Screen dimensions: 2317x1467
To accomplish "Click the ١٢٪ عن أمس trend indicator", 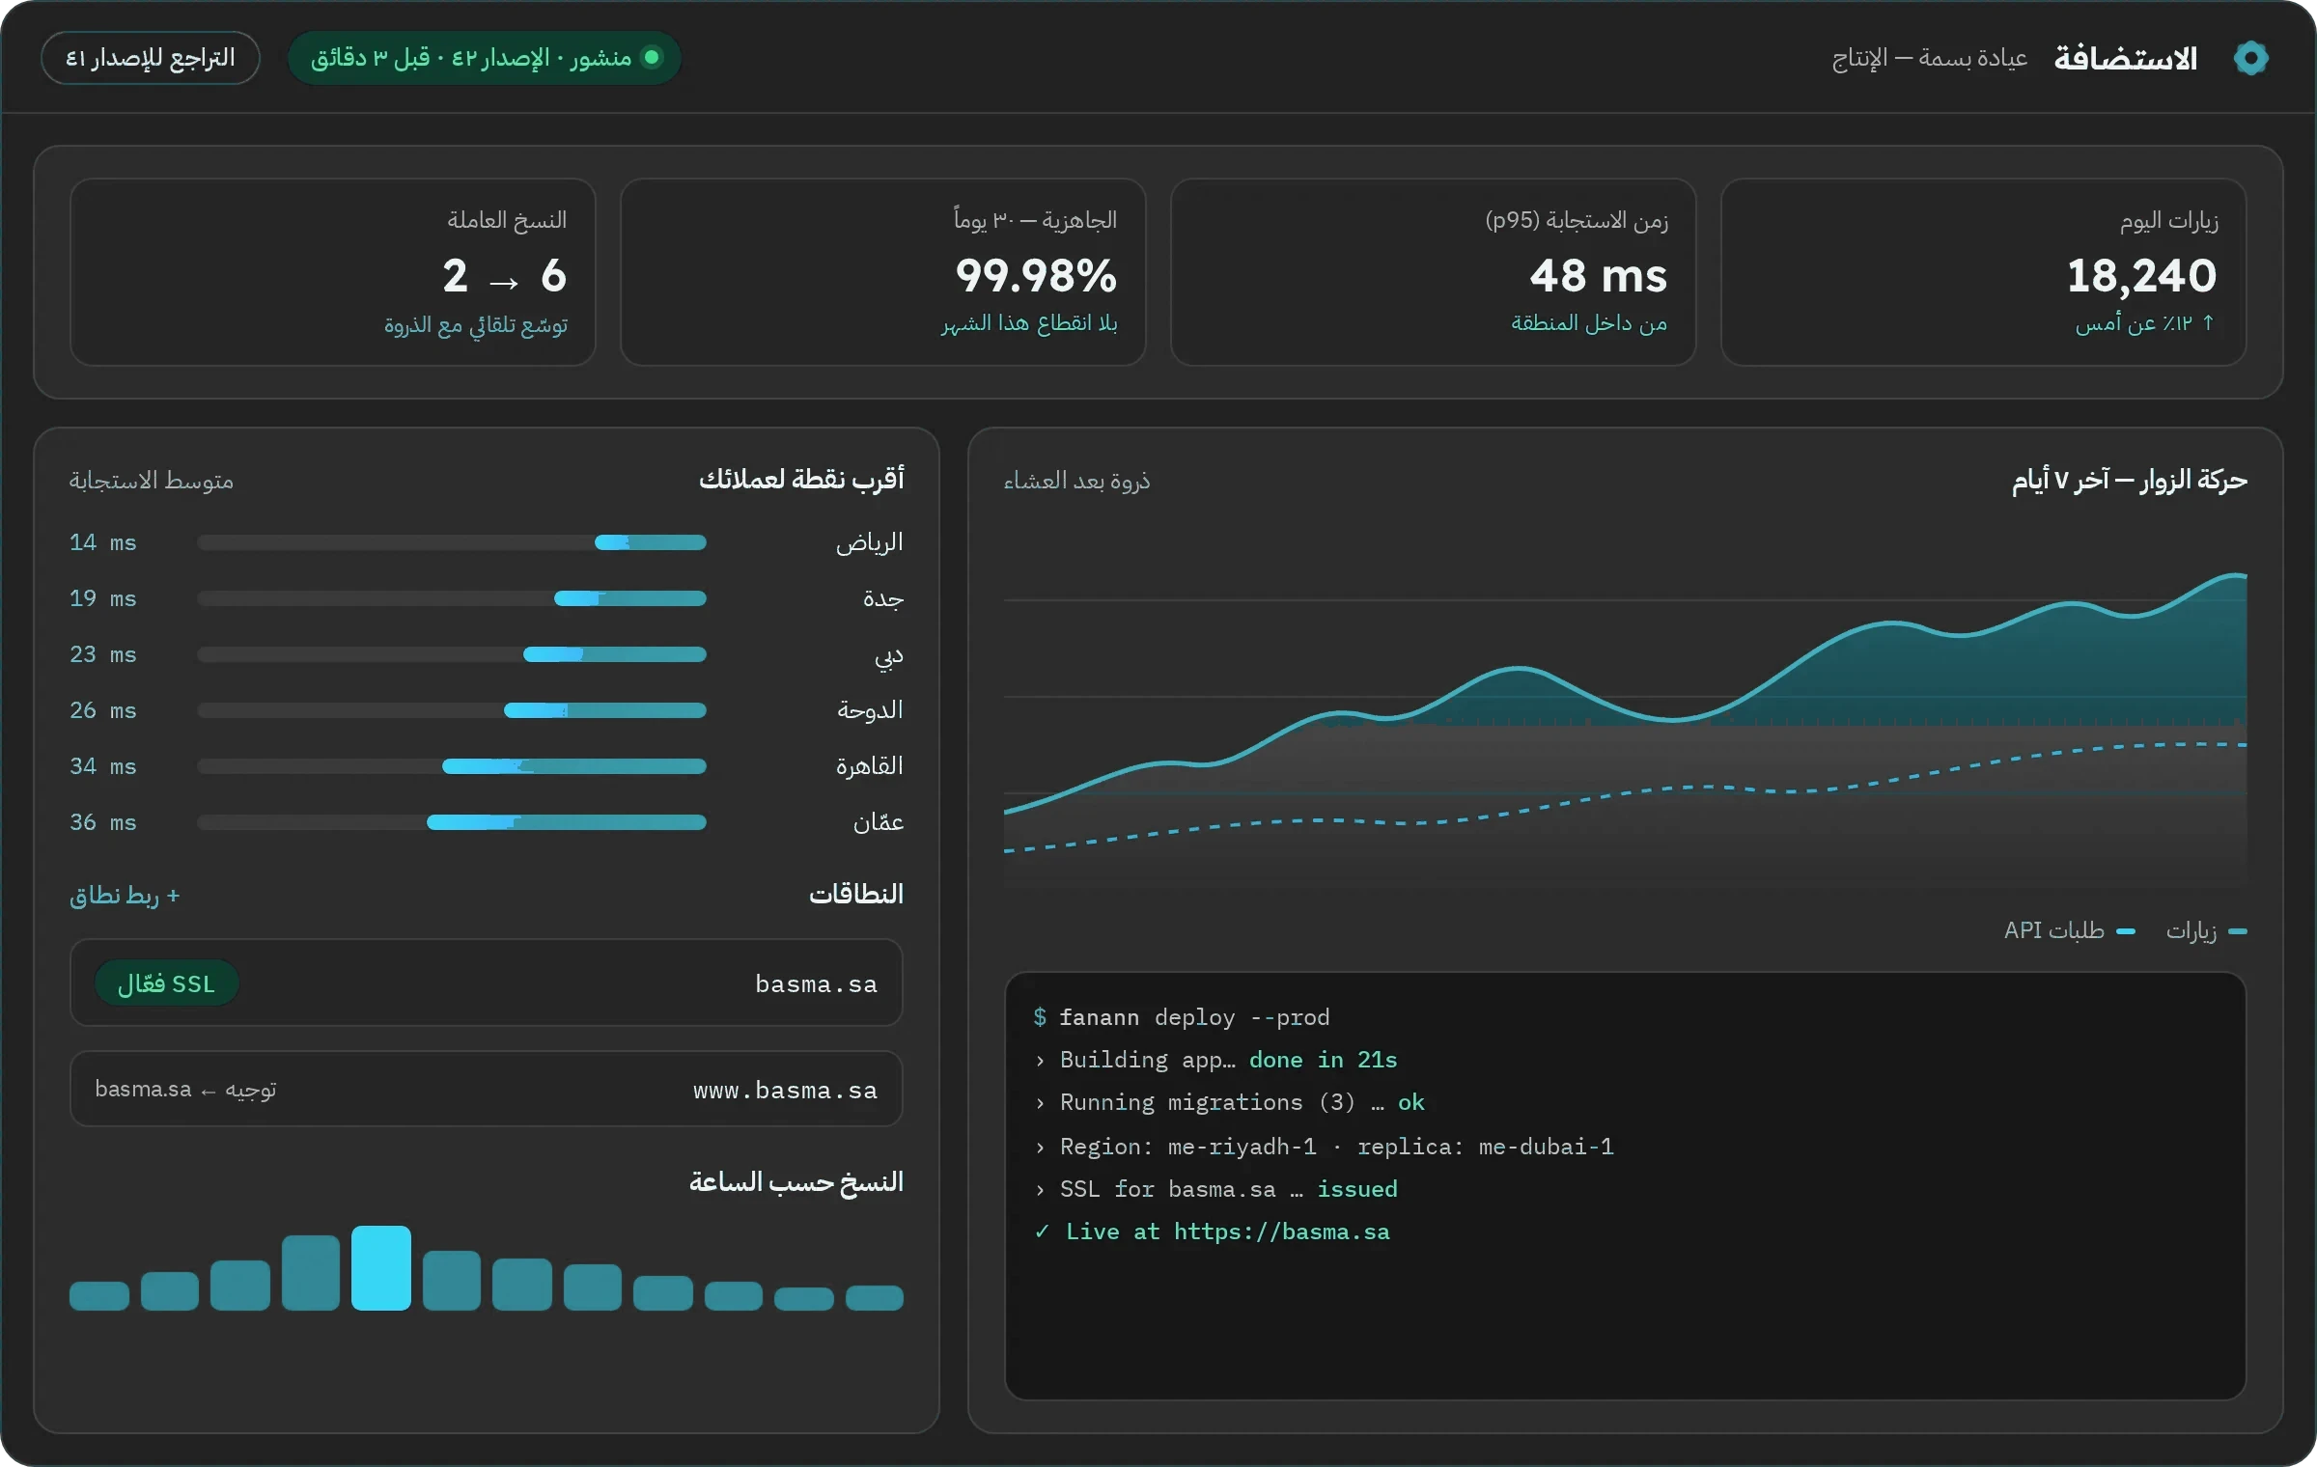I will tap(2146, 323).
